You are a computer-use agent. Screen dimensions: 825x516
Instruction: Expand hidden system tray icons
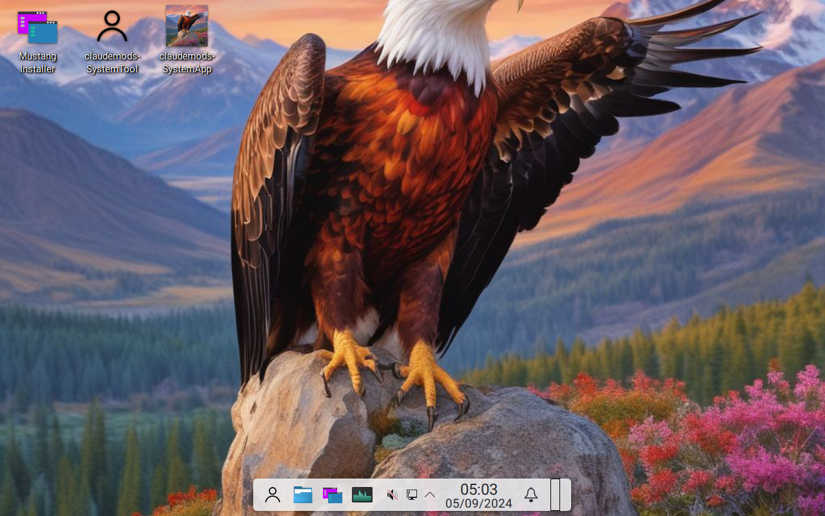[430, 495]
